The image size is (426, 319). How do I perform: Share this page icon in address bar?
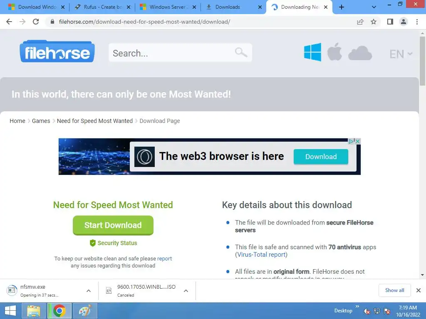coord(360,22)
